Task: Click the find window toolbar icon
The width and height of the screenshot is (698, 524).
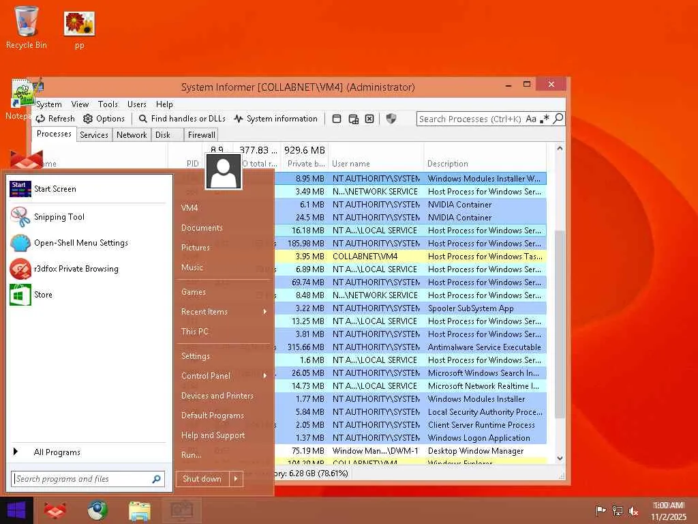Action: (337, 119)
